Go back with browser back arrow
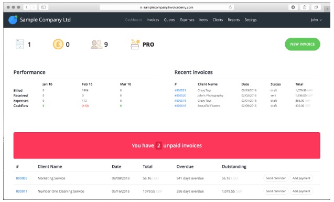 [x=27, y=7]
